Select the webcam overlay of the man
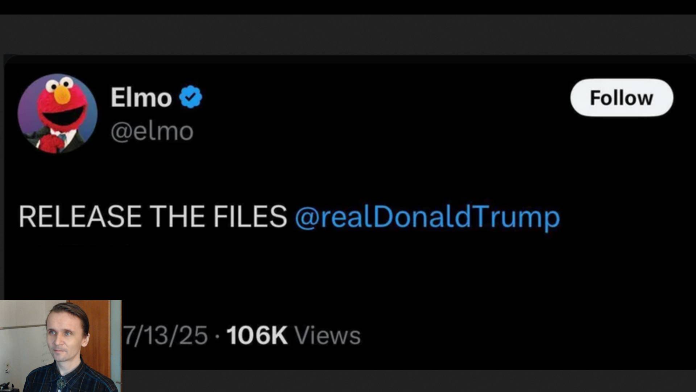The image size is (696, 392). (61, 346)
